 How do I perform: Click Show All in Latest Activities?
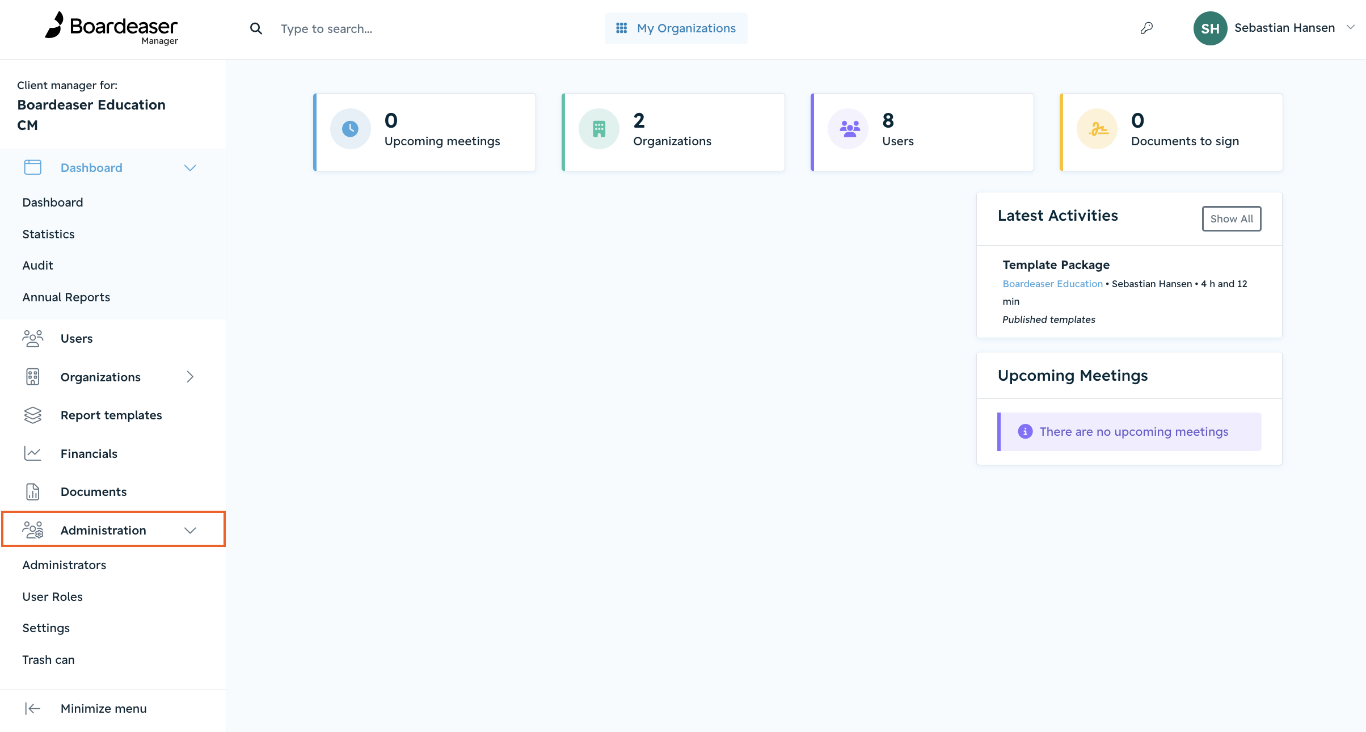[1232, 218]
